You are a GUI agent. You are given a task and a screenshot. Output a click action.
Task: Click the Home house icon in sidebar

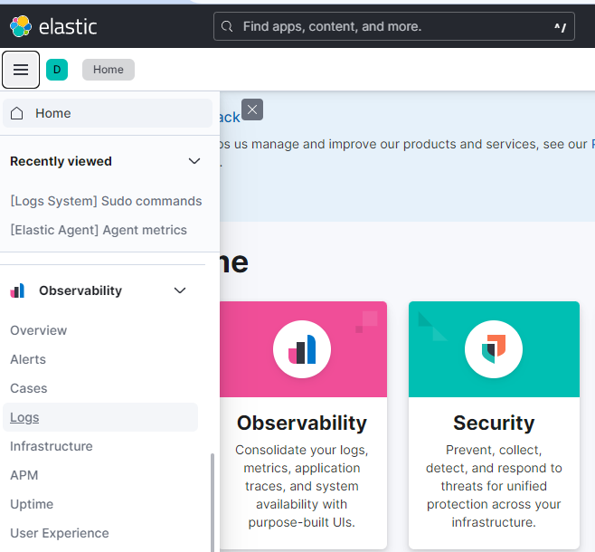click(x=16, y=113)
